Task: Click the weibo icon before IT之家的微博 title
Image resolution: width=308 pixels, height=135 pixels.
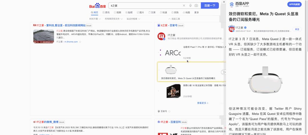Action: point(35,122)
